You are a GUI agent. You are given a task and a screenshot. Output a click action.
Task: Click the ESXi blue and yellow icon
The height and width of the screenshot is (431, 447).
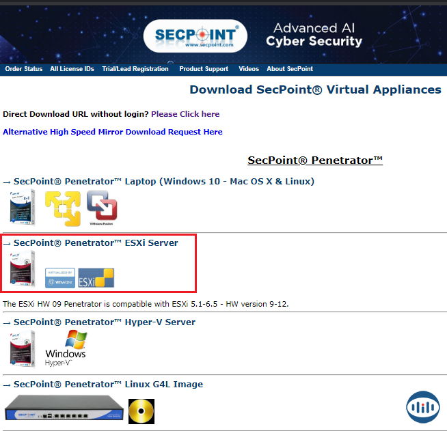pos(96,277)
